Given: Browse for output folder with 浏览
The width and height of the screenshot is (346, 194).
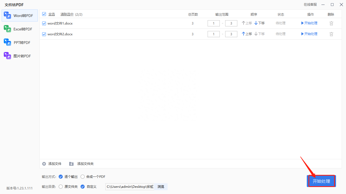Looking at the screenshot, I should pyautogui.click(x=161, y=186).
